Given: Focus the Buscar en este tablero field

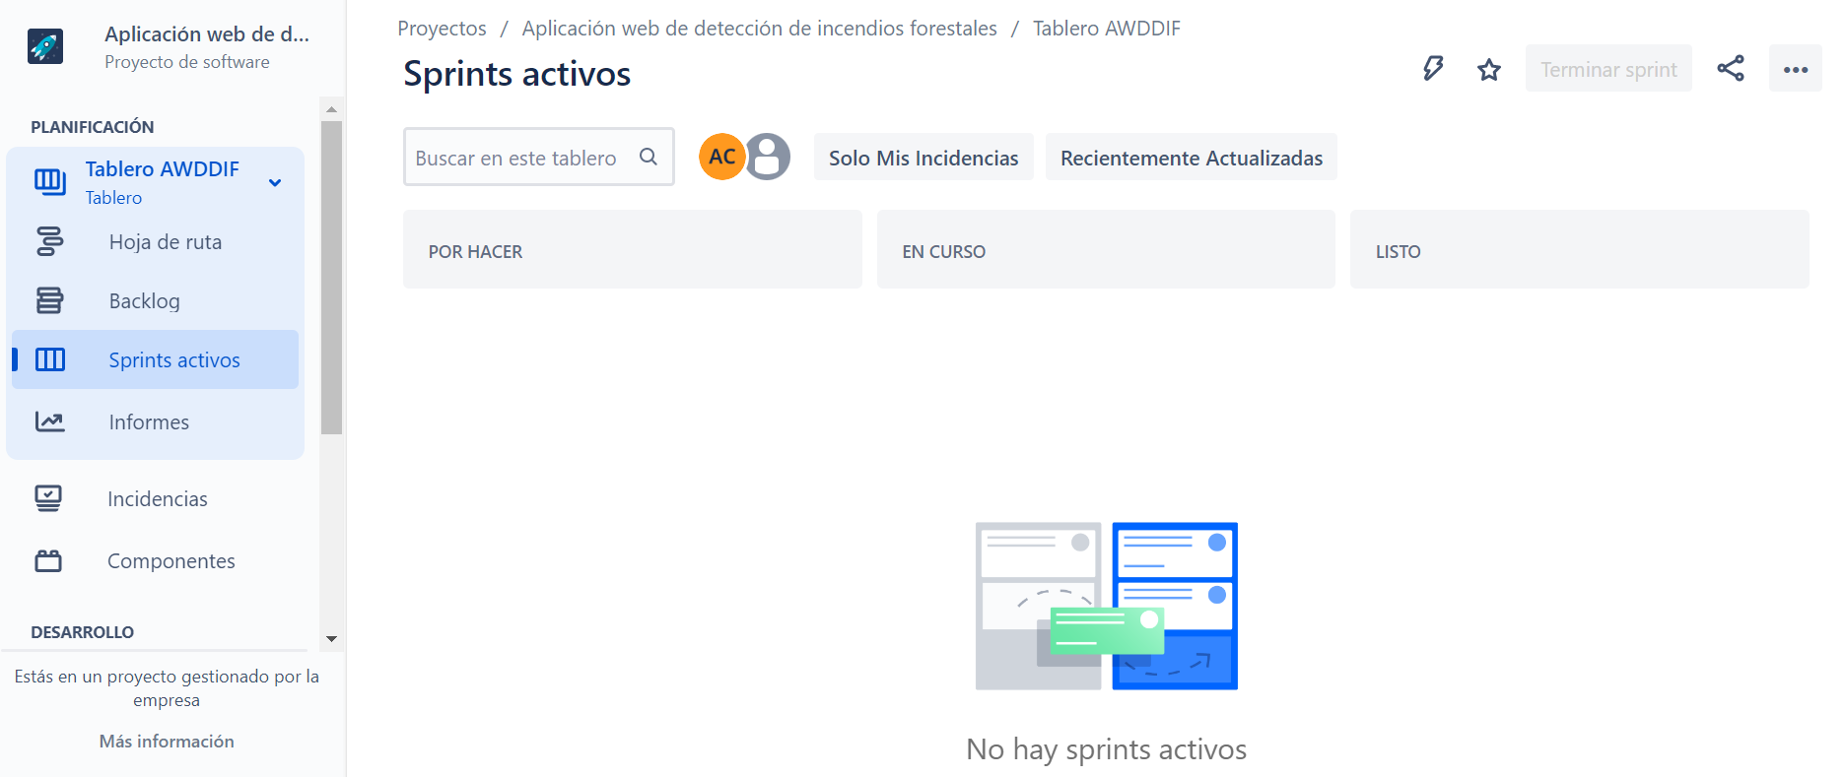Looking at the screenshot, I should pyautogui.click(x=538, y=157).
